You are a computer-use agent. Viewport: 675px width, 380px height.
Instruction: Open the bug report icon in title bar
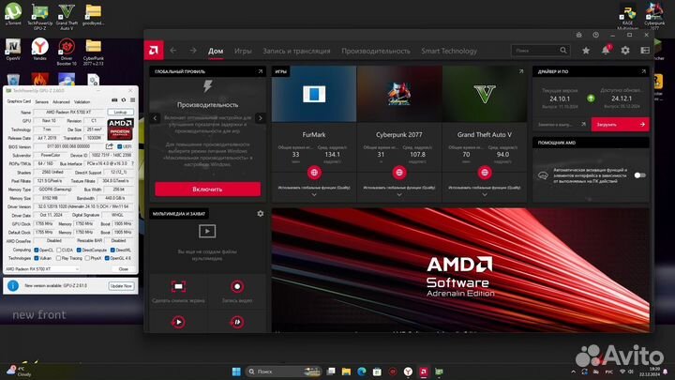click(x=579, y=35)
